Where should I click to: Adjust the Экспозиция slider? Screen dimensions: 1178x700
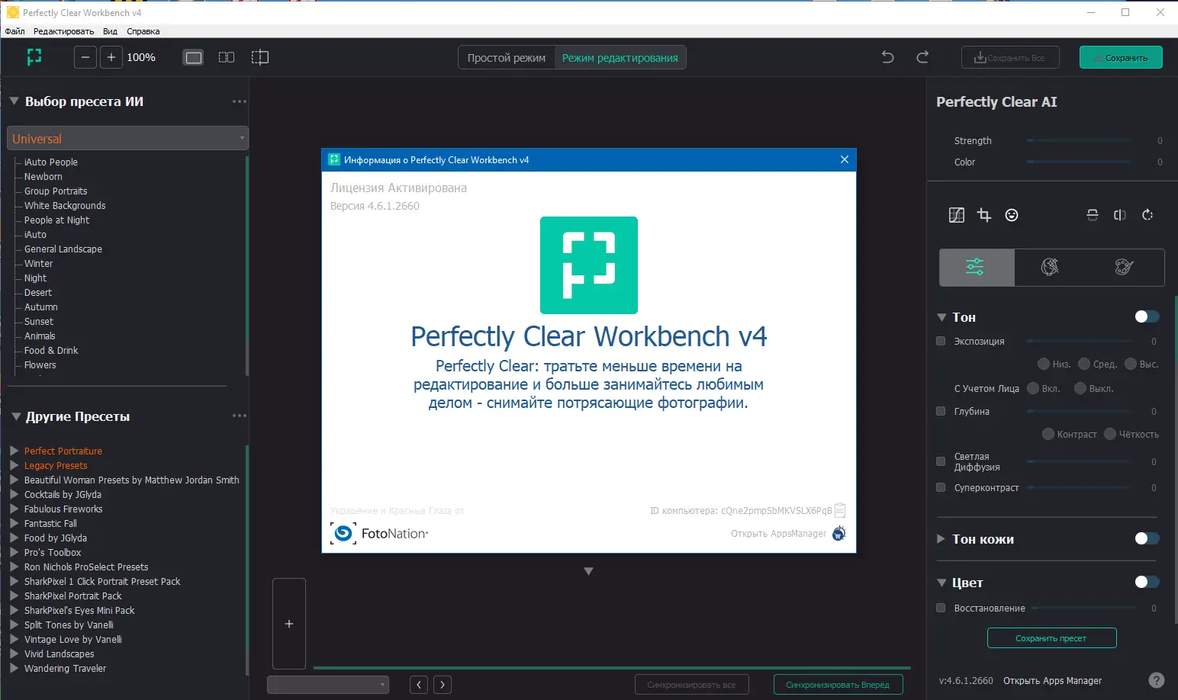click(1079, 341)
